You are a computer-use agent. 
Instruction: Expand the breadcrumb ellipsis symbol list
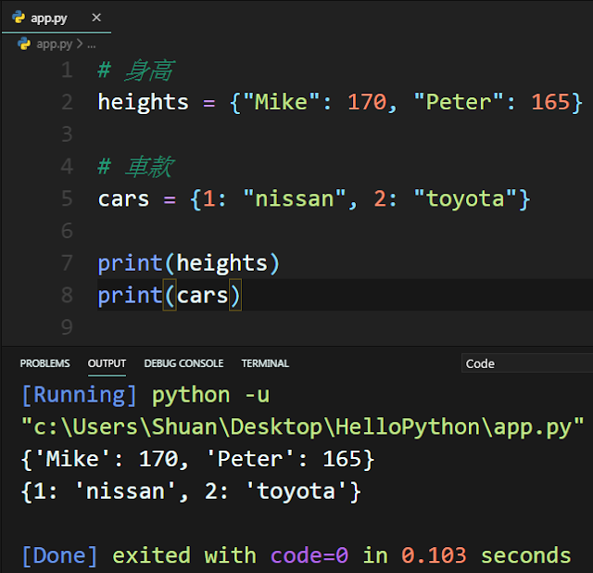click(91, 45)
